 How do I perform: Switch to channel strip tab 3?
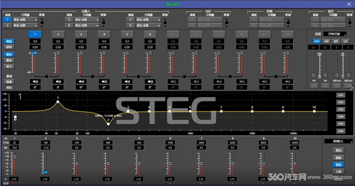point(81,34)
